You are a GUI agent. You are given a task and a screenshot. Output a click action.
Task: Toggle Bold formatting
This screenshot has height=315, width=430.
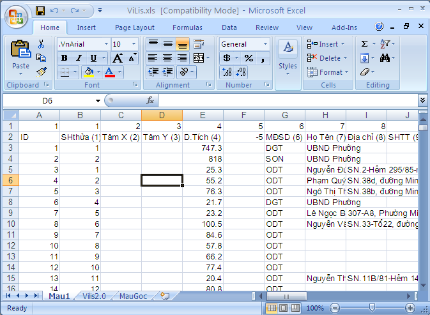point(64,58)
